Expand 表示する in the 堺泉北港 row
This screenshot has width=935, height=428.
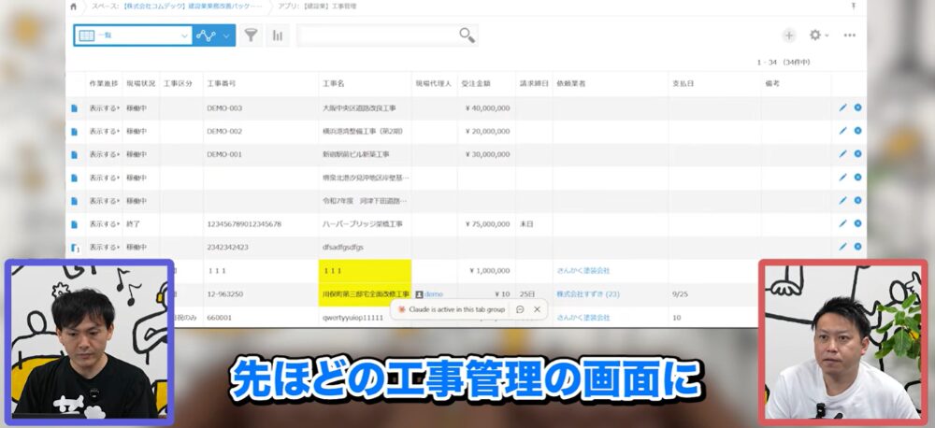[x=104, y=178]
